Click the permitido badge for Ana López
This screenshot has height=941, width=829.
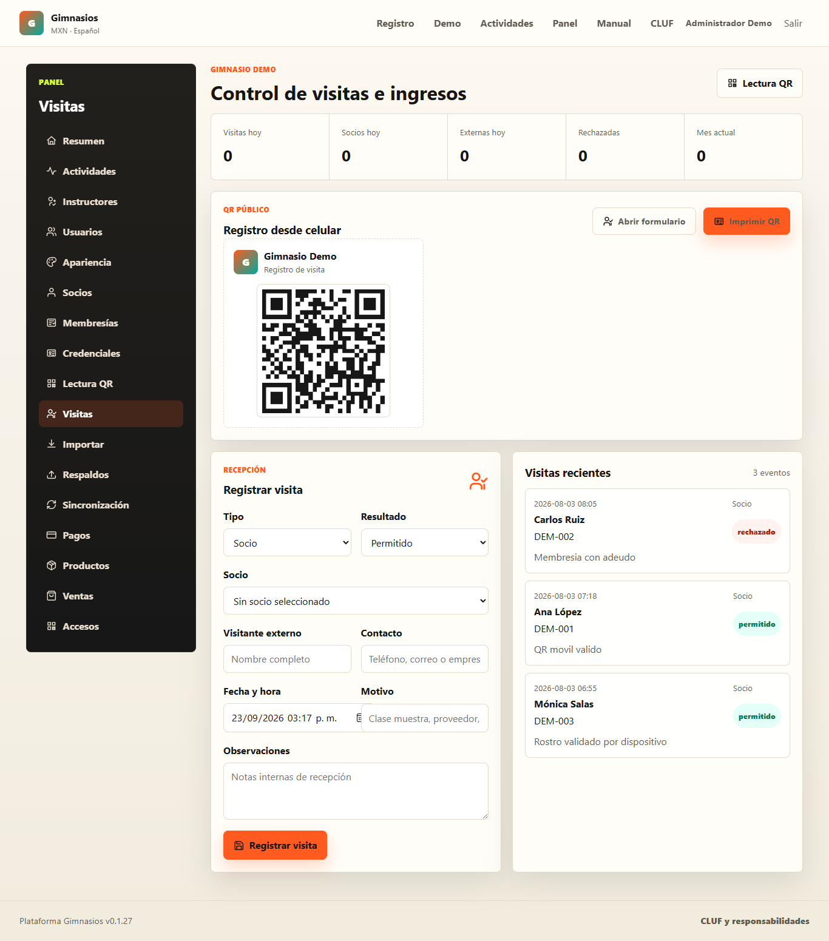coord(757,624)
